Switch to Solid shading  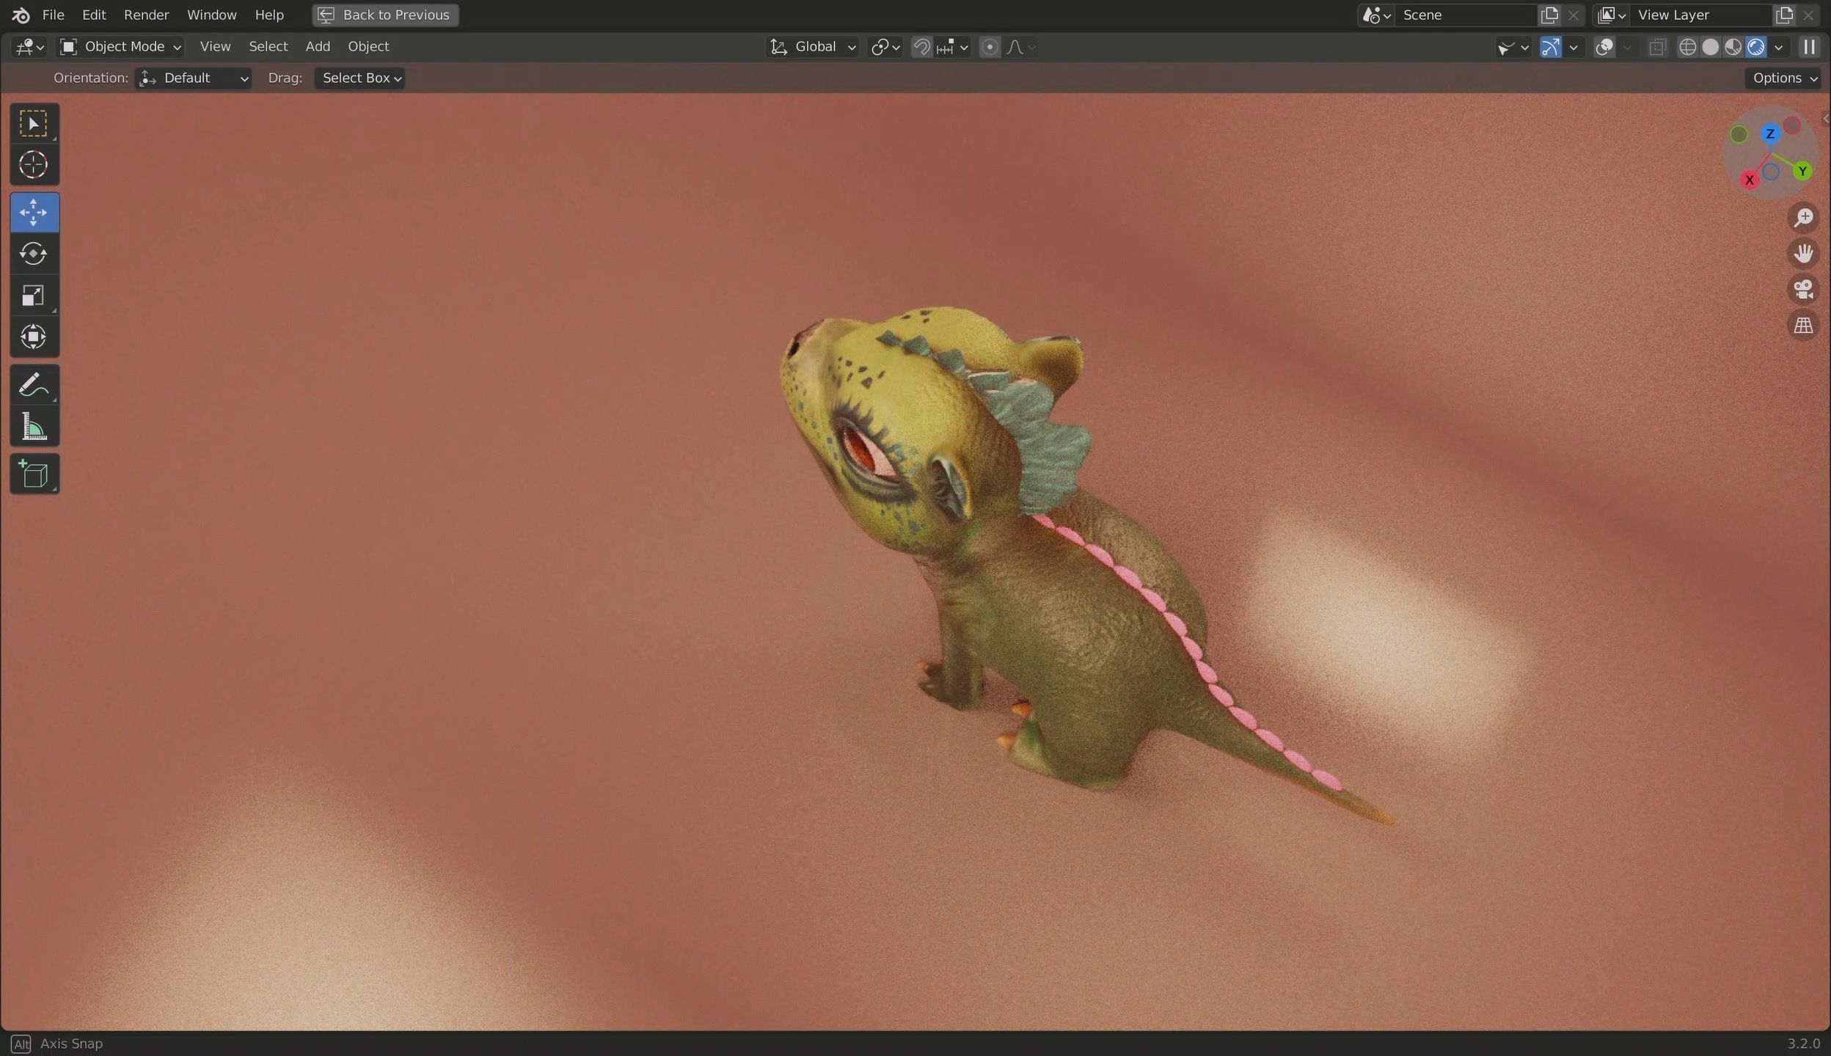(1710, 47)
